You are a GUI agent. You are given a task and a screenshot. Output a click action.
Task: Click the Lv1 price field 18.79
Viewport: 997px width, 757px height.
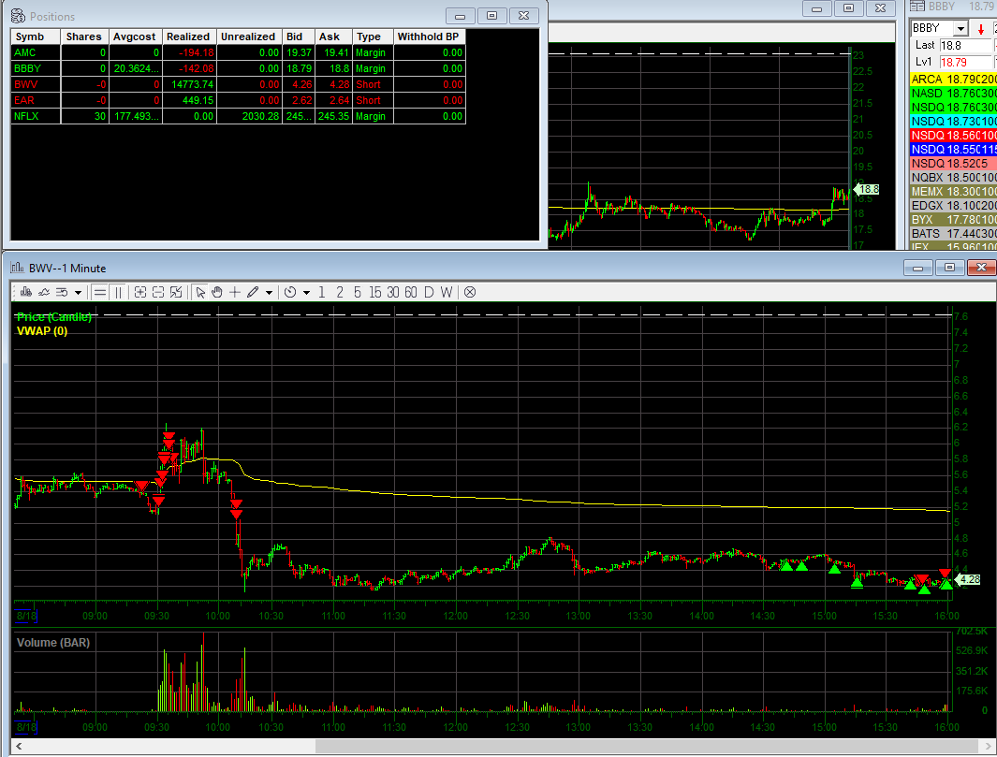pos(965,63)
